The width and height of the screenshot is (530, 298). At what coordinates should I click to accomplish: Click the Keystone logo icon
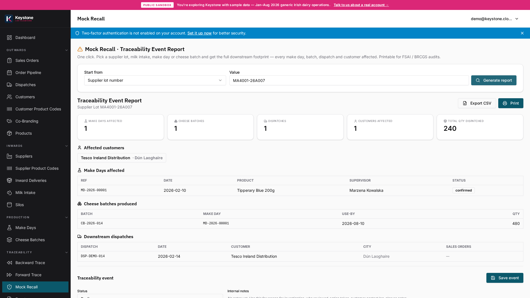point(9,18)
